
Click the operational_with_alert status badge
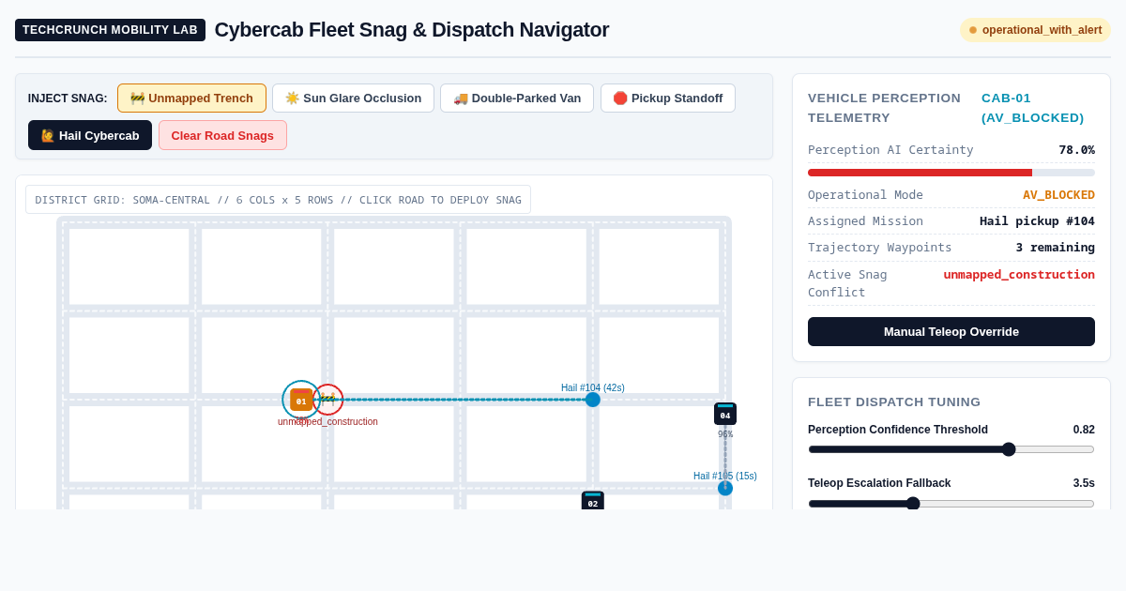point(1035,30)
